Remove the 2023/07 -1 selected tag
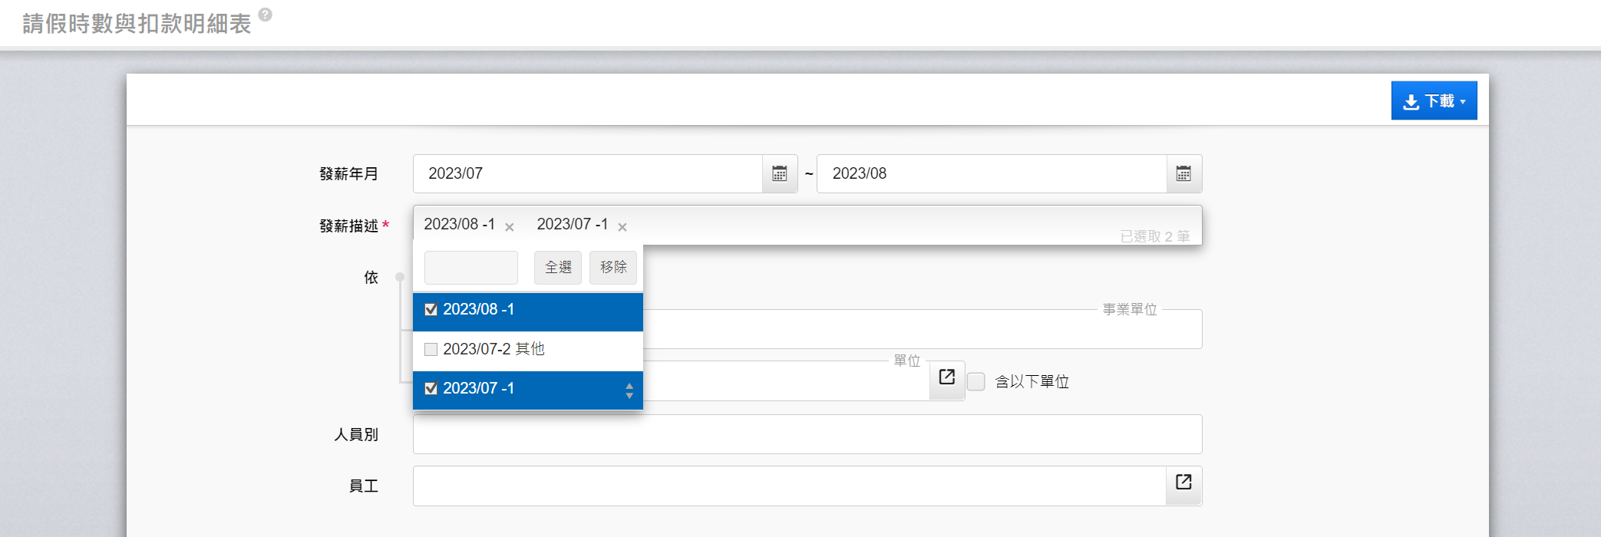The image size is (1601, 537). click(622, 227)
